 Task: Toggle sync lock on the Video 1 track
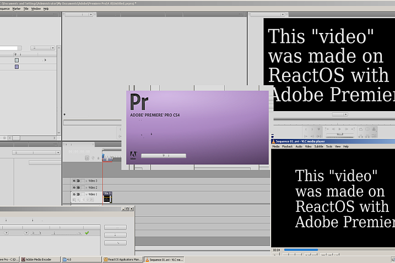point(78,195)
